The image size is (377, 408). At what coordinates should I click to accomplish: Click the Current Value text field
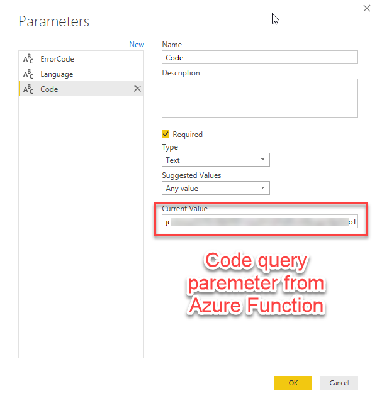coord(260,221)
